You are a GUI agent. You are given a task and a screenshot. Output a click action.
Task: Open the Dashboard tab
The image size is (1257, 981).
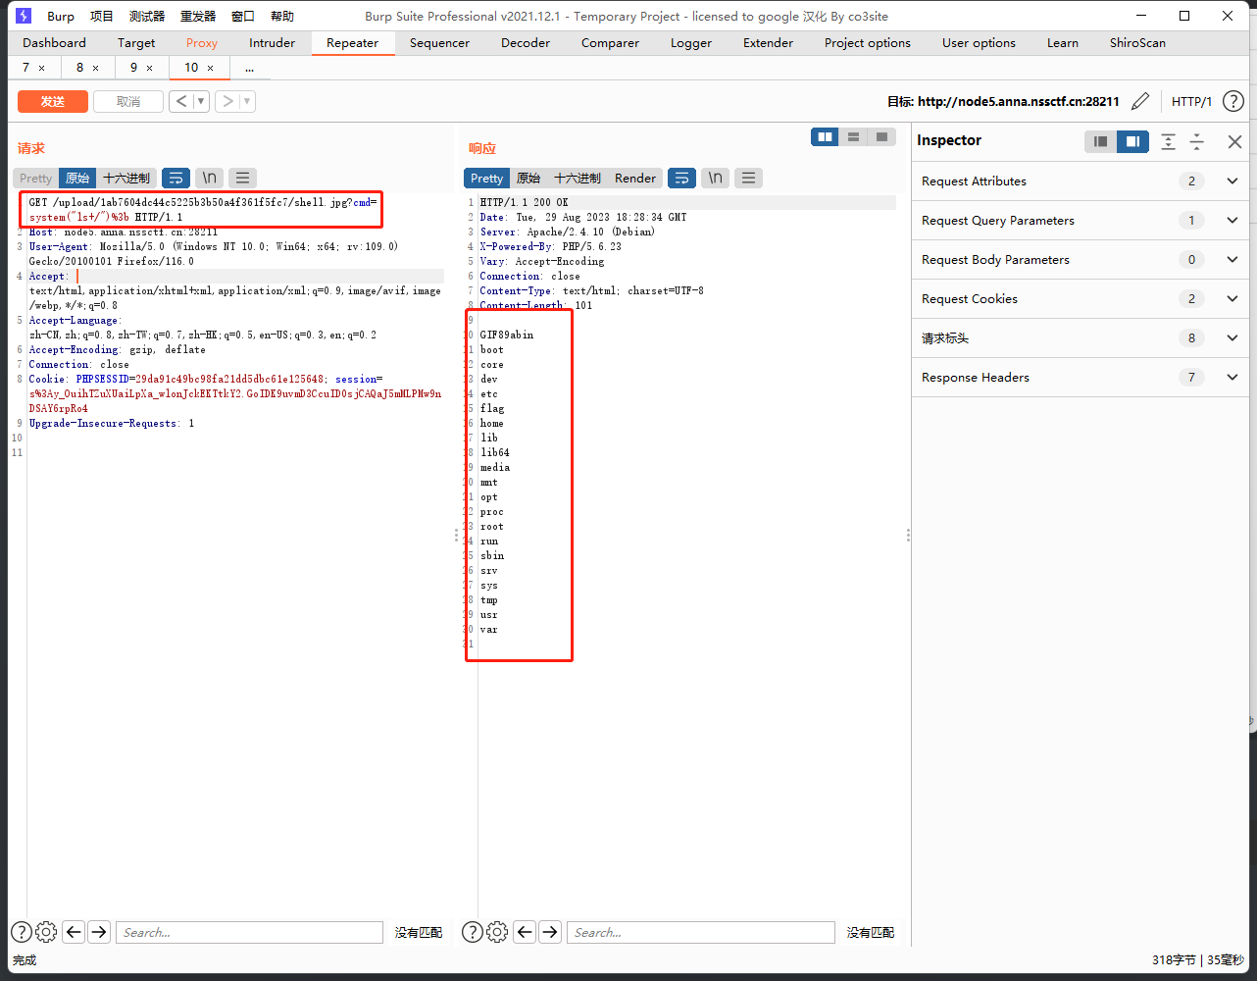coord(55,42)
